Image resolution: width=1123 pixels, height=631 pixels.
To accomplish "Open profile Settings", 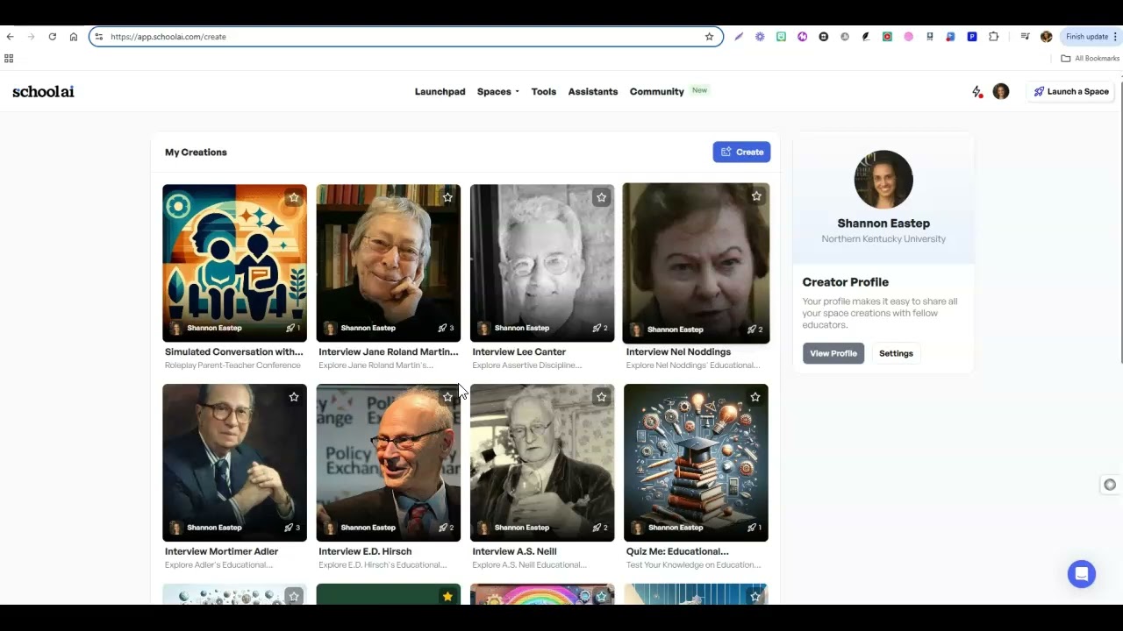I will click(x=896, y=353).
